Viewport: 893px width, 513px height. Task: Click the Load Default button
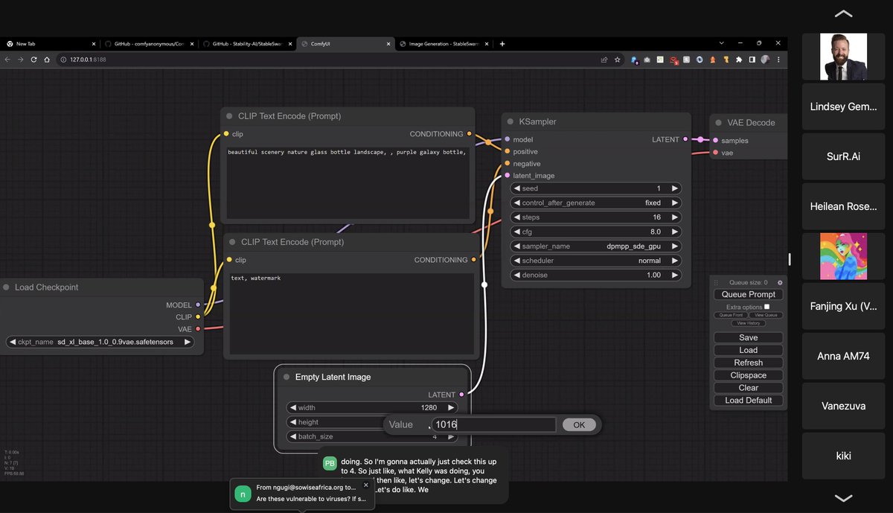749,400
